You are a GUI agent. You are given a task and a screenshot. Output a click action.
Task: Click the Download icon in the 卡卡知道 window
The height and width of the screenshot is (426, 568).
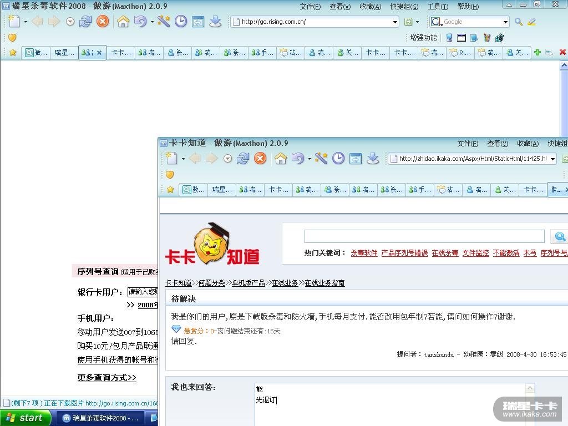click(x=373, y=158)
